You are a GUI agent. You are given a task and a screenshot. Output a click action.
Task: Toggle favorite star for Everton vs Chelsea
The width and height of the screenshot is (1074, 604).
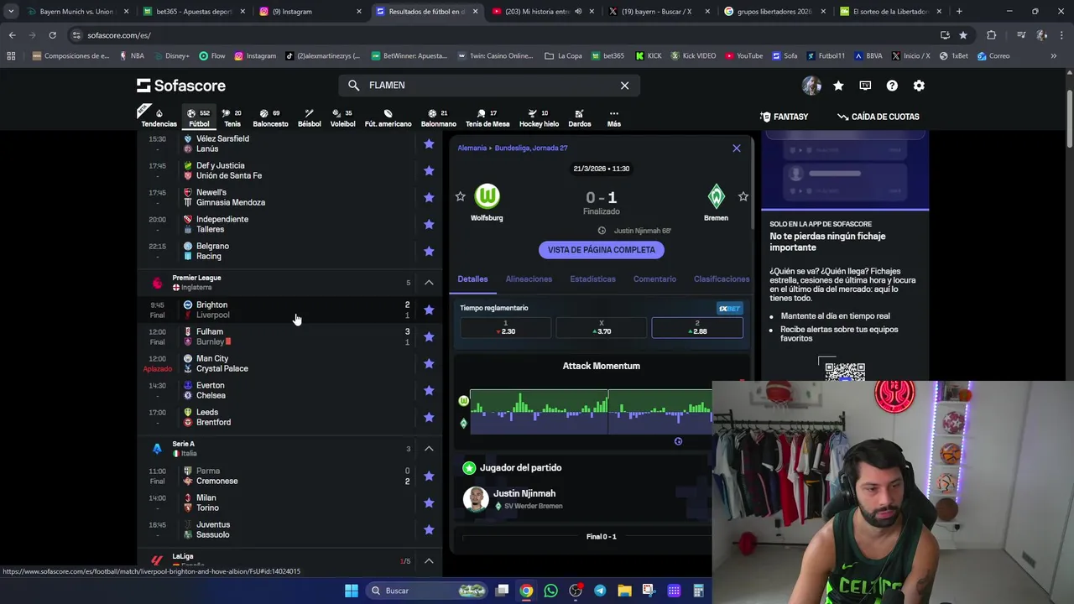pos(429,390)
